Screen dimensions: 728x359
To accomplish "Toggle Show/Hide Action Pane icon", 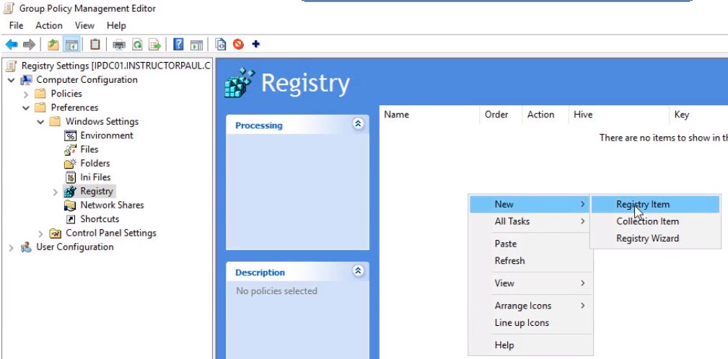I will click(196, 45).
